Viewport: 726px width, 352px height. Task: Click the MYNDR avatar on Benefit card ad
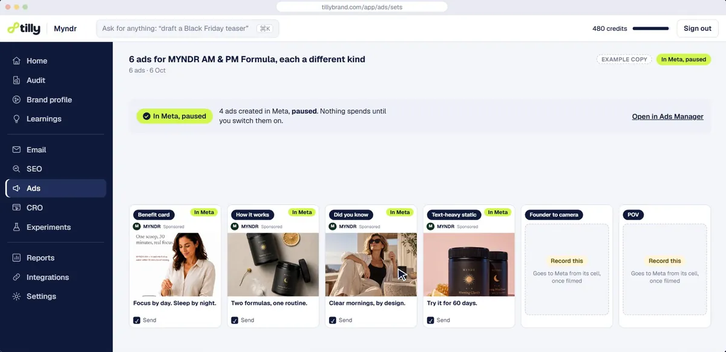point(137,226)
